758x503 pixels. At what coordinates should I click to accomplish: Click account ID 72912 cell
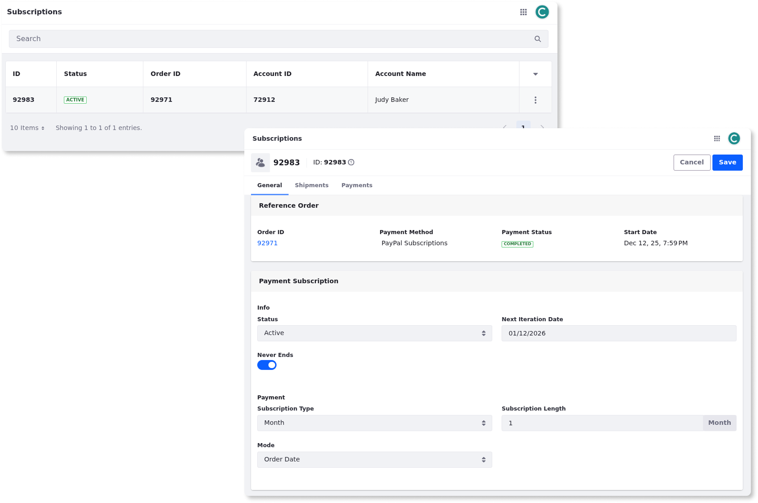[x=264, y=100]
